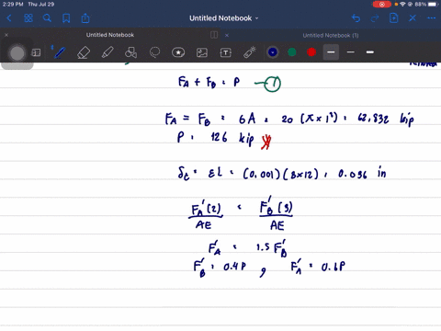The height and width of the screenshot is (331, 441).
Task: Switch to the Untitled Notebook (1) tab
Action: tap(331, 35)
